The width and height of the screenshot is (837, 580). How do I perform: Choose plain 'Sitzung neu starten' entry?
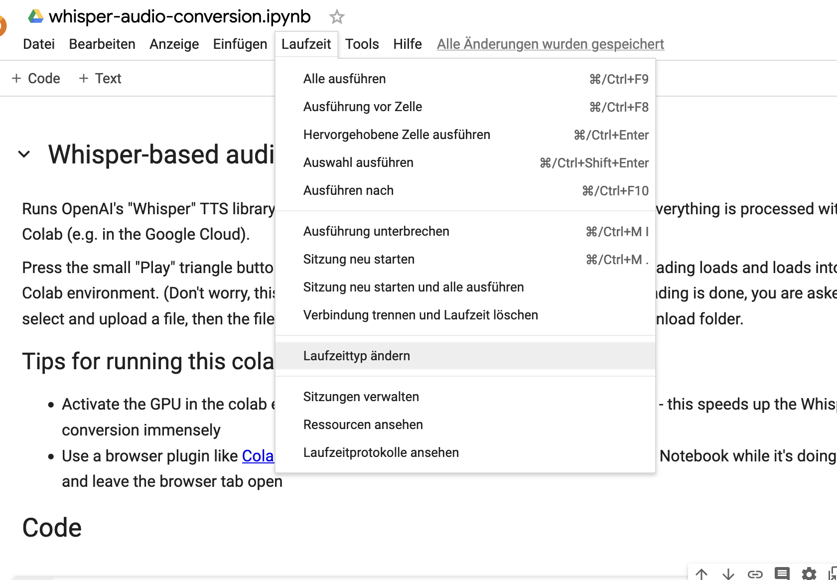click(x=465, y=259)
